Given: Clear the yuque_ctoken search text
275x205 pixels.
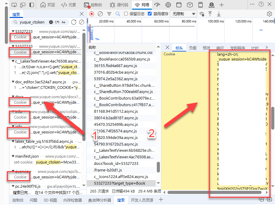Looking at the screenshot, I should (x=51, y=22).
